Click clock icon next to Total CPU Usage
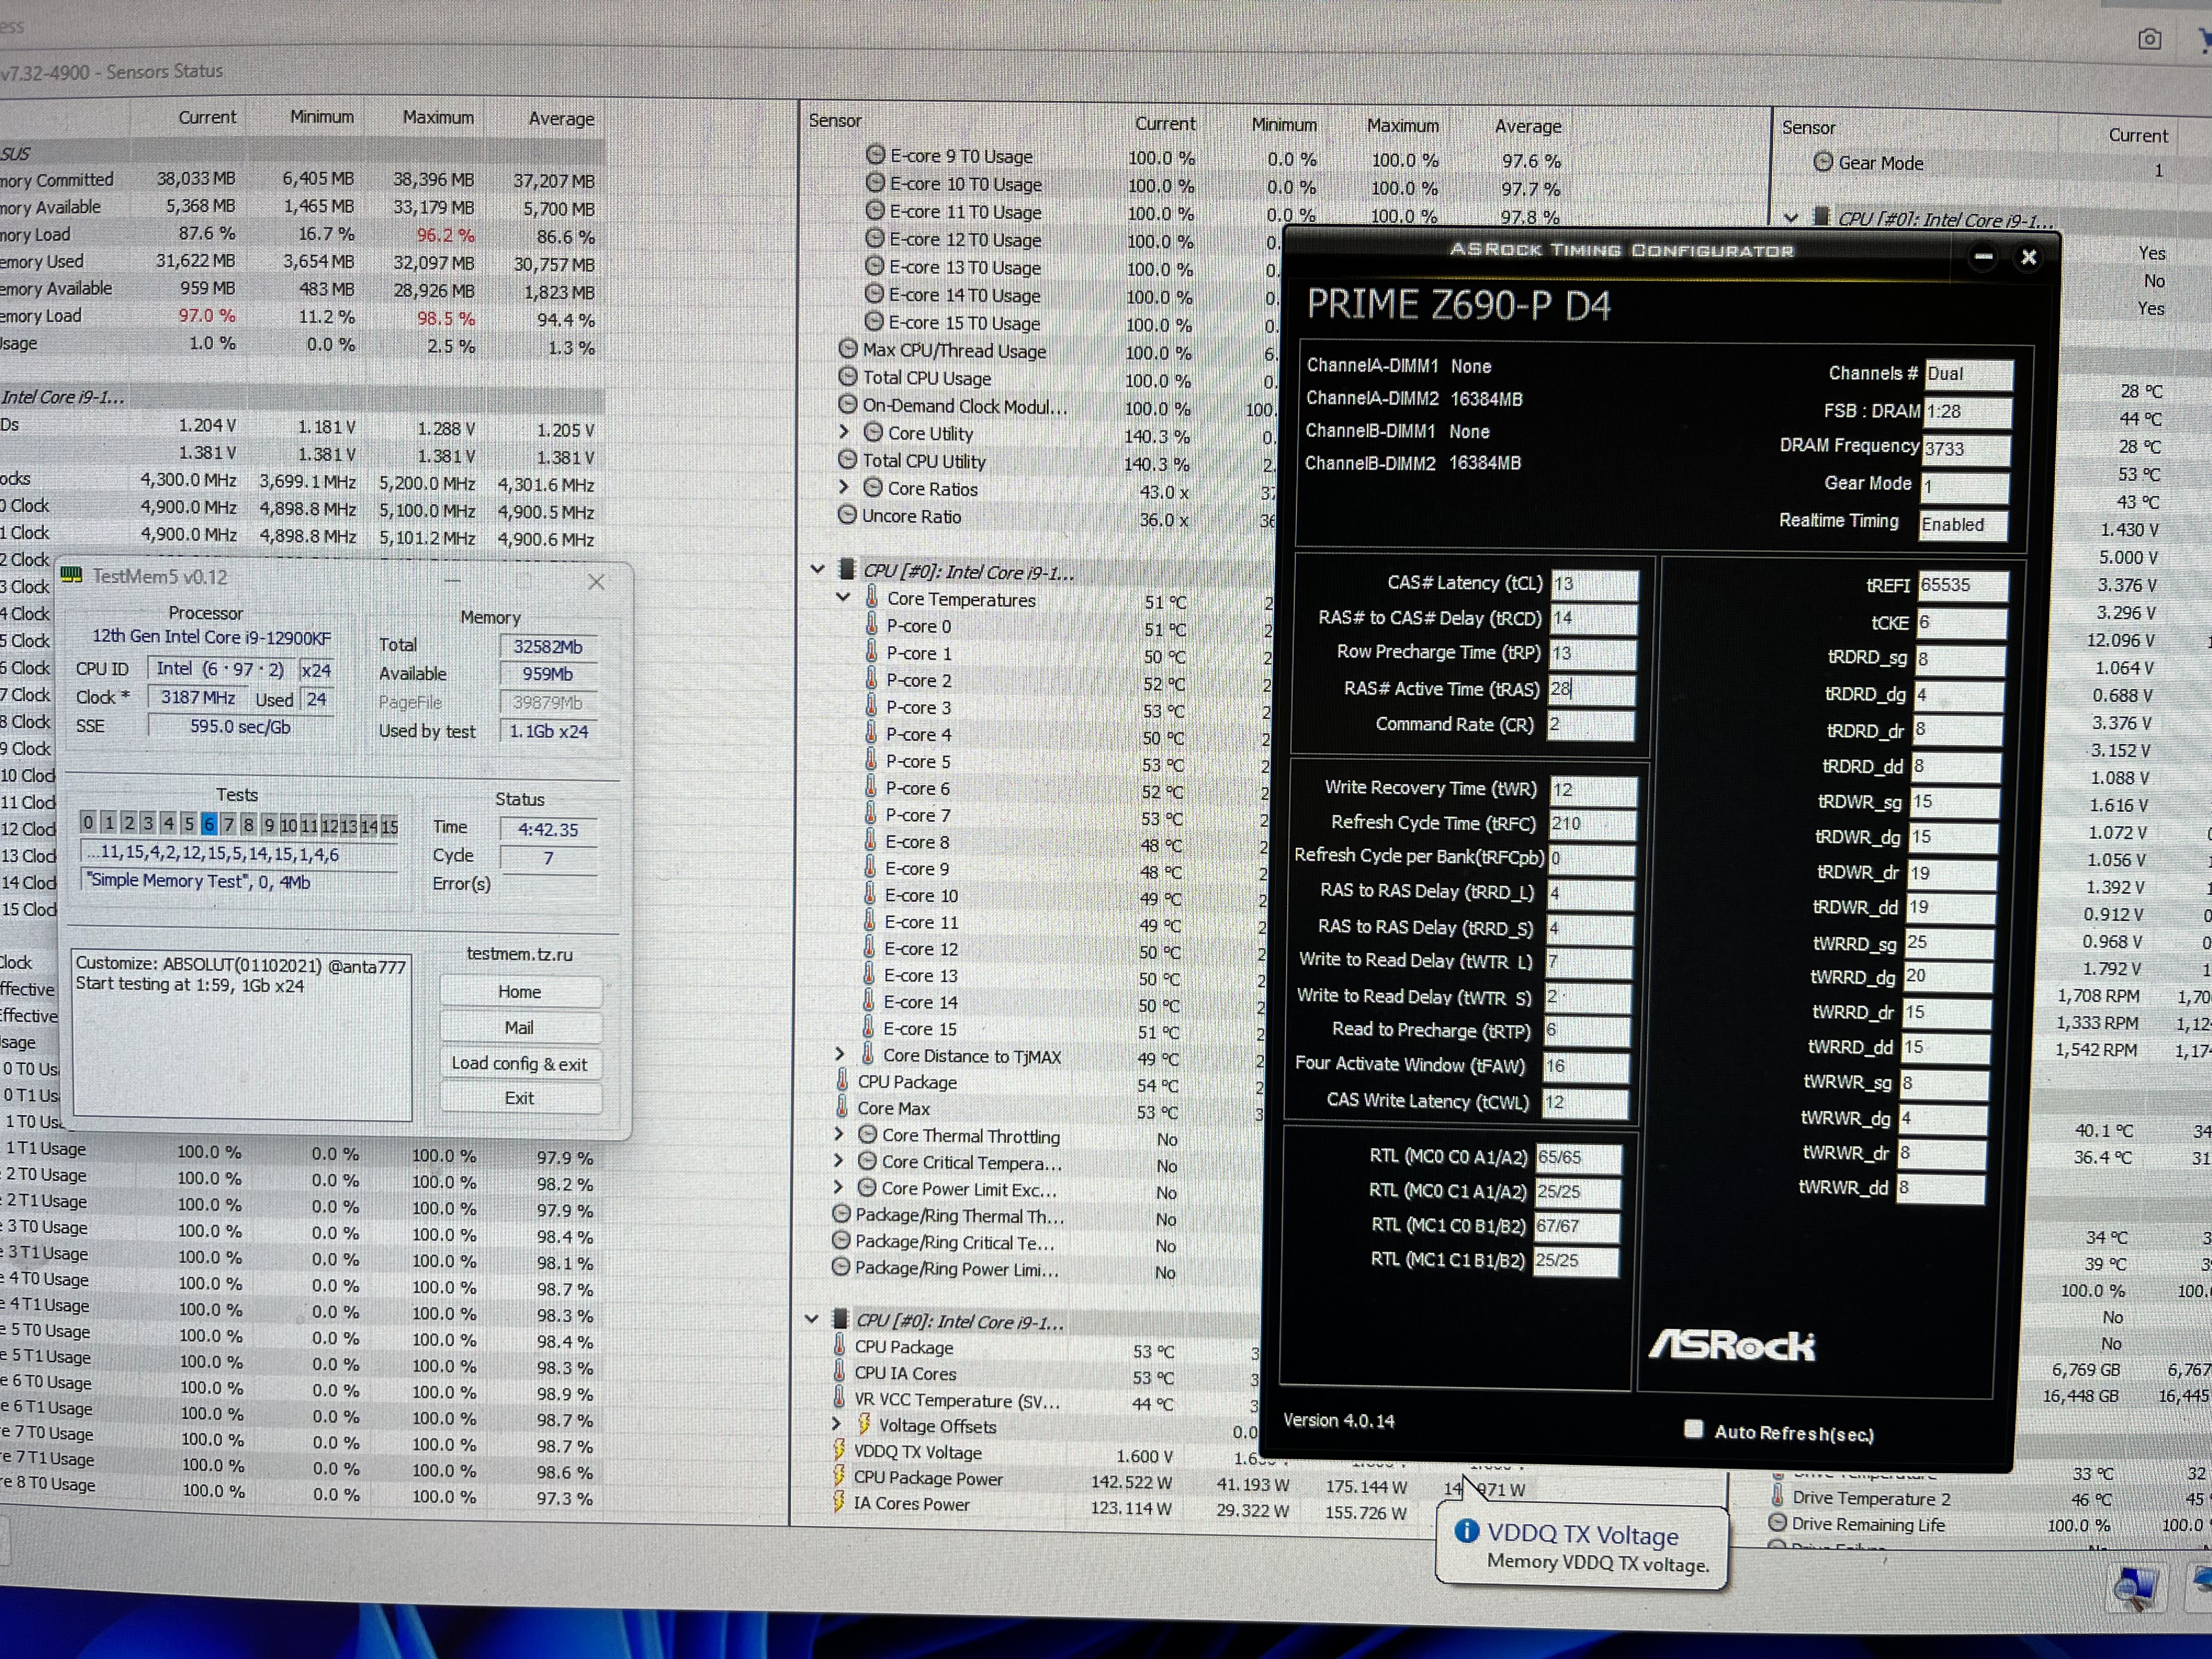Image resolution: width=2212 pixels, height=1659 pixels. pyautogui.click(x=848, y=377)
